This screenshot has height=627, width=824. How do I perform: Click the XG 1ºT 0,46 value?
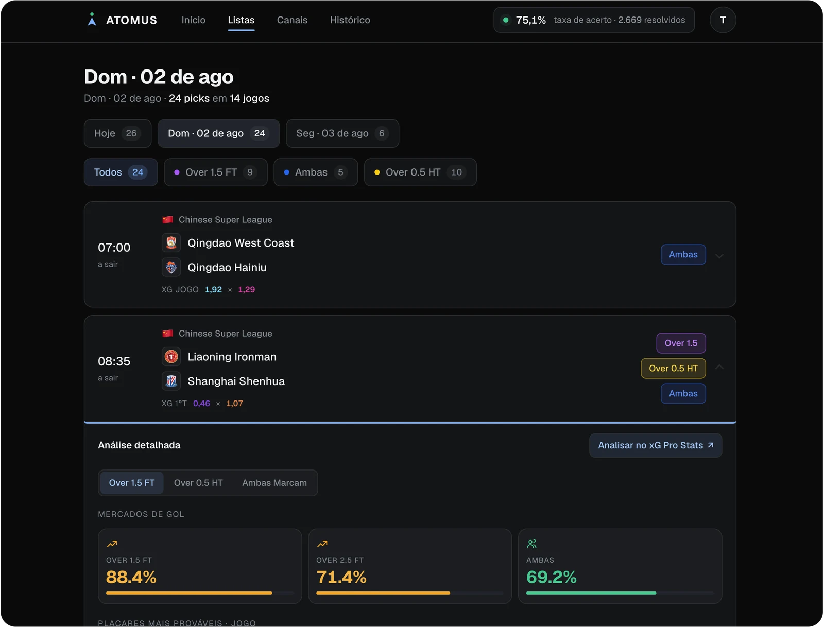[201, 404]
